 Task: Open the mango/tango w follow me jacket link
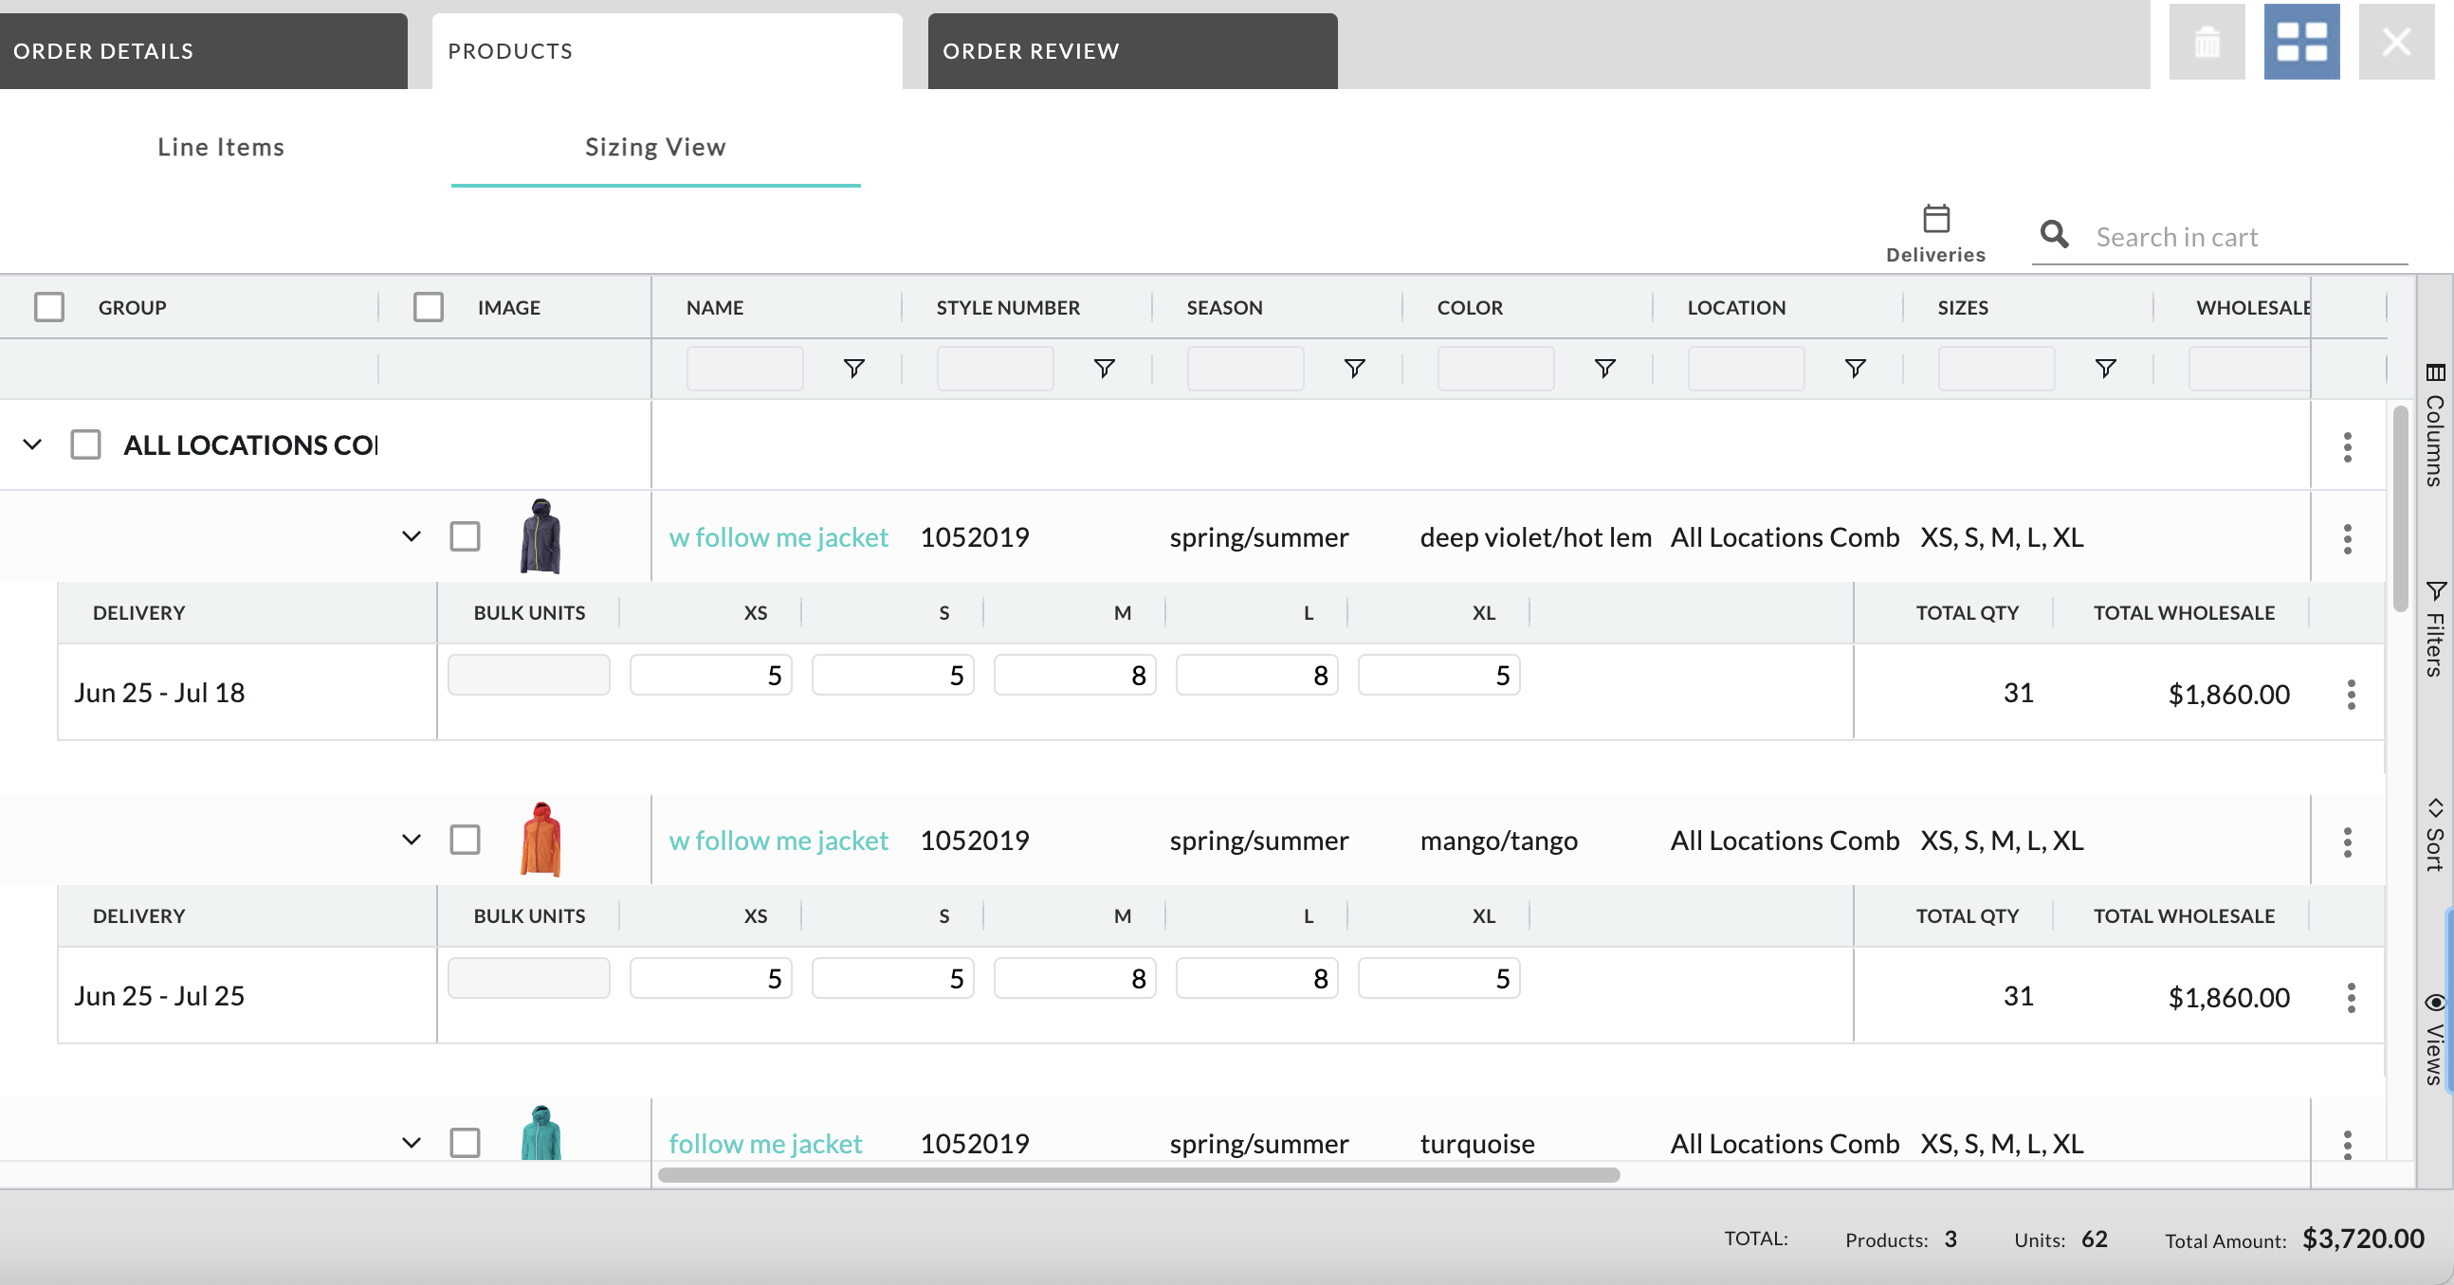(778, 841)
